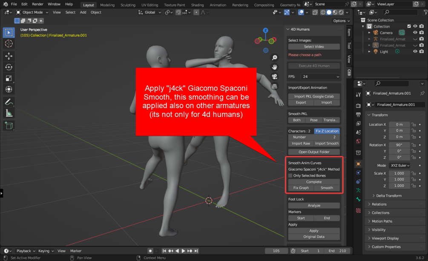Image resolution: width=428 pixels, height=261 pixels.
Task: Expand the Relations panel
Action: point(379,204)
